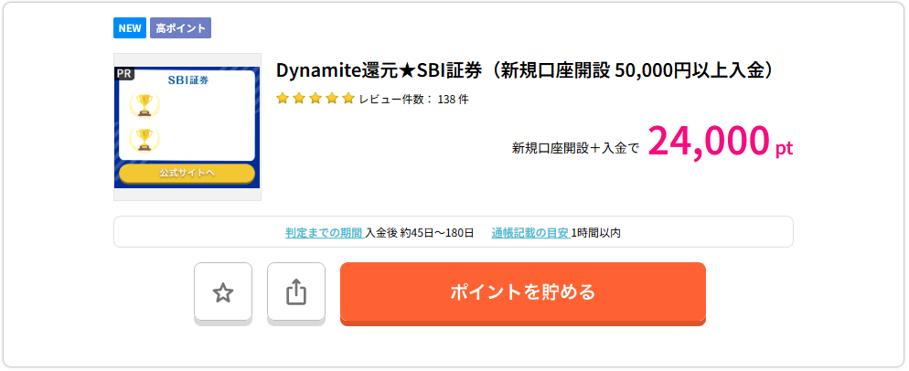Add this offer to favorites with the star button

(x=223, y=292)
